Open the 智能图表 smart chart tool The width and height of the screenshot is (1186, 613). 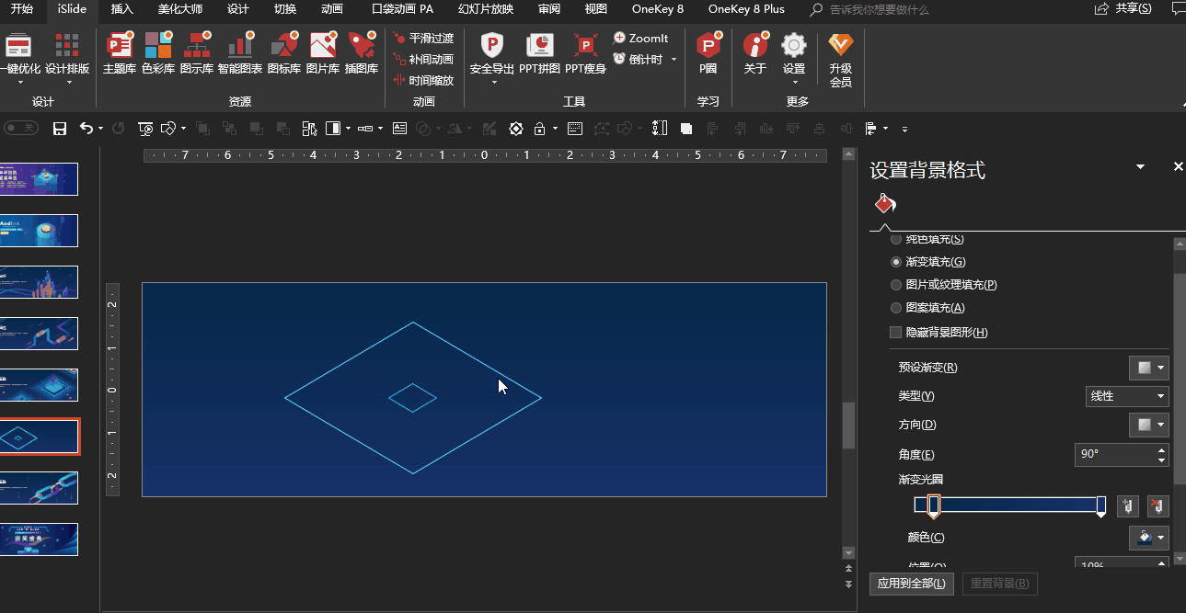pyautogui.click(x=240, y=53)
